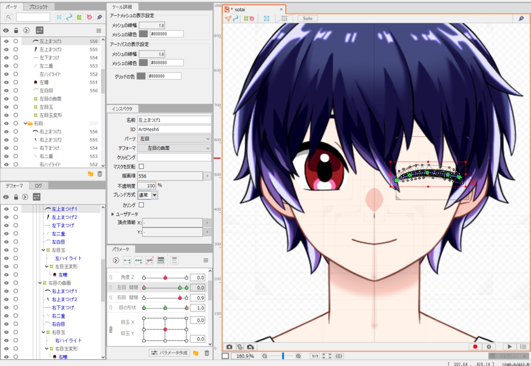Click the camera snapshot icon below canvas

click(x=229, y=347)
